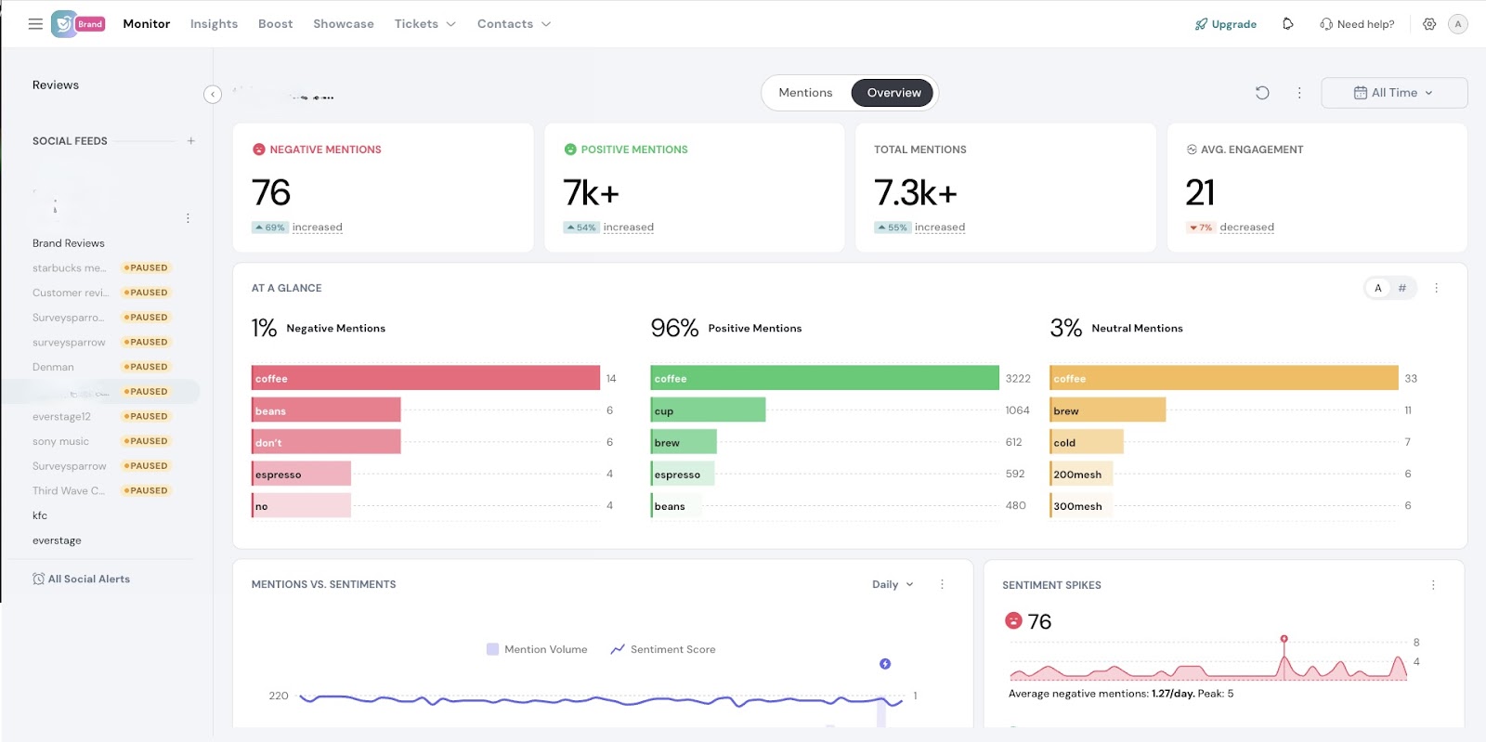Switch to the Mentions view
This screenshot has width=1486, height=742.
click(805, 93)
